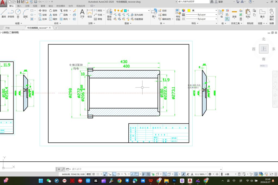Click the undo arrow in quick access toolbar
Image resolution: width=278 pixels, height=185 pixels.
point(40,2)
